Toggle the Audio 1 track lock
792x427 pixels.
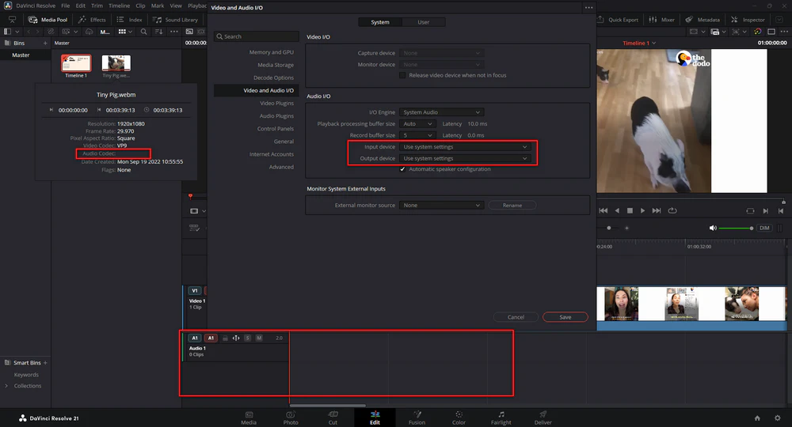point(225,338)
